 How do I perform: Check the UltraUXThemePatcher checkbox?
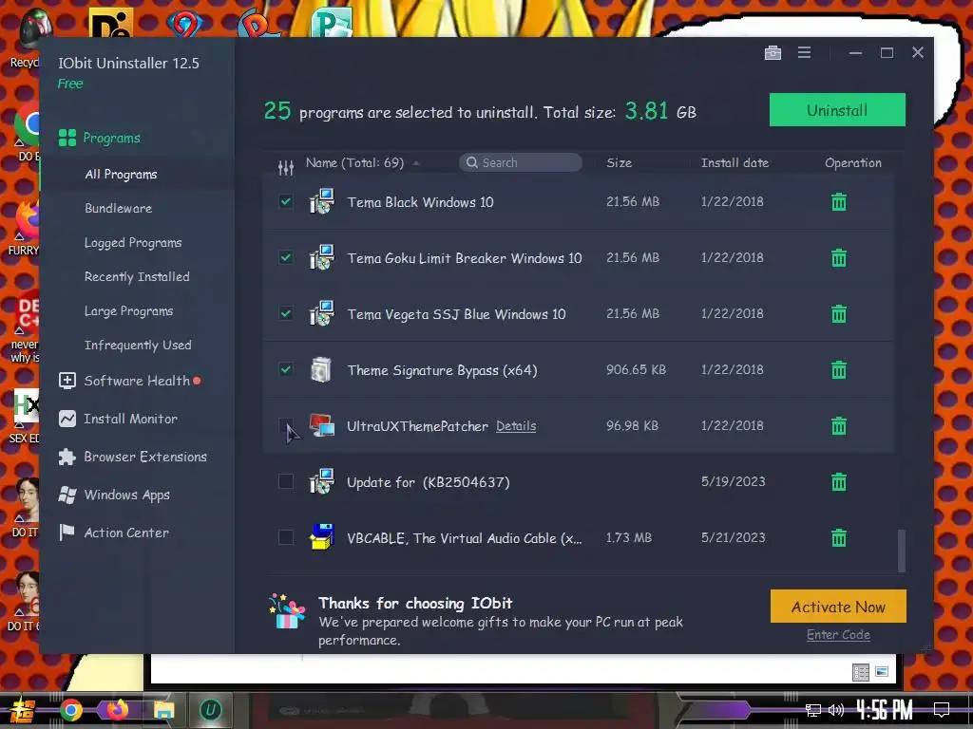click(285, 425)
